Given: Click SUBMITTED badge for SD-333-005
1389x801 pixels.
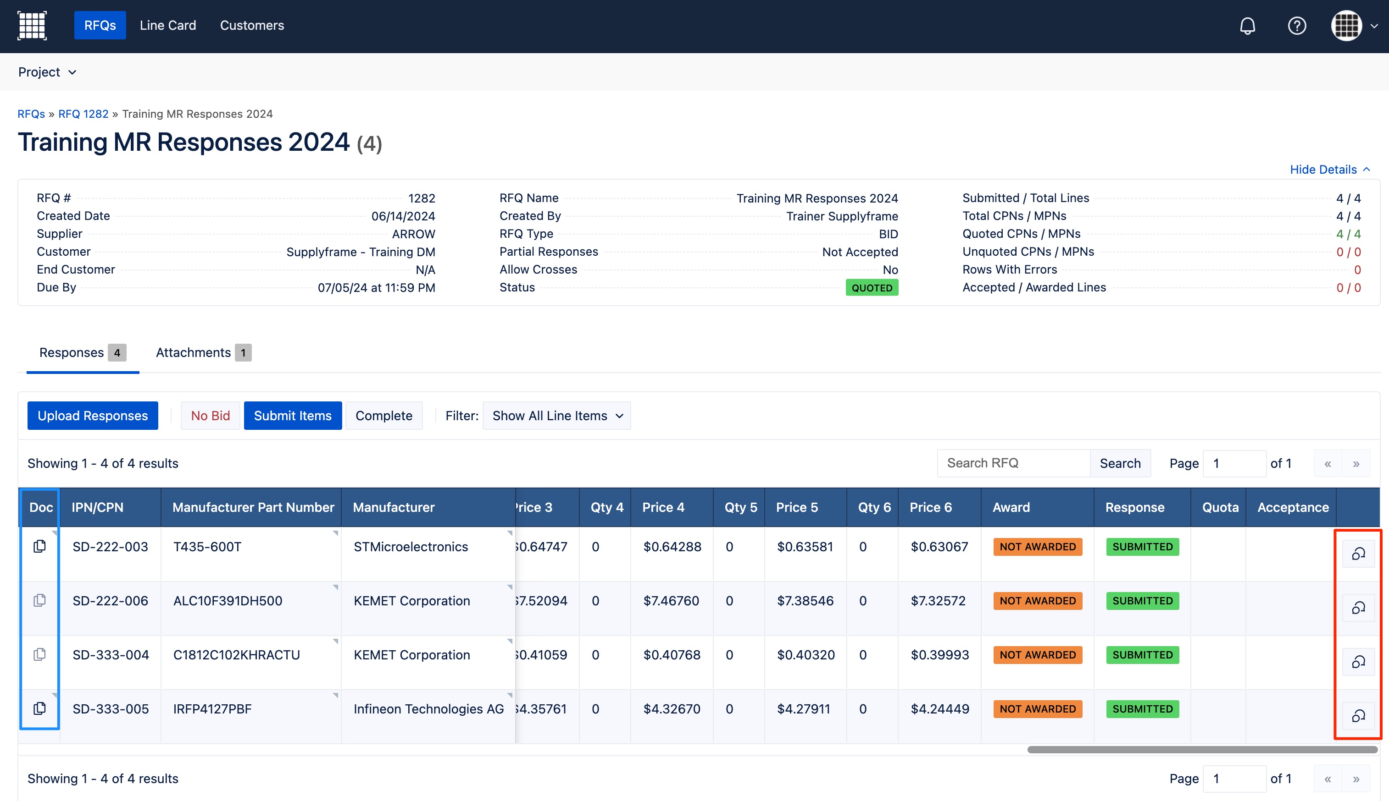Looking at the screenshot, I should [x=1142, y=708].
